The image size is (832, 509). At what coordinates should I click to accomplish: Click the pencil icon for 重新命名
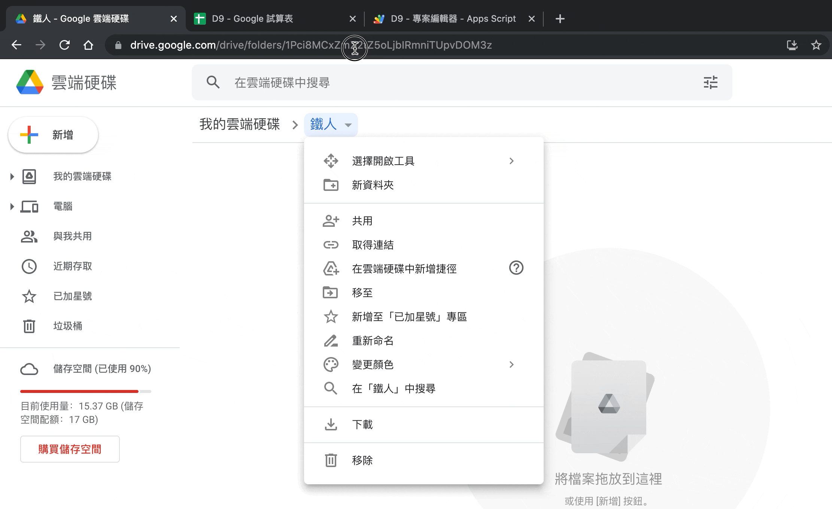click(331, 341)
